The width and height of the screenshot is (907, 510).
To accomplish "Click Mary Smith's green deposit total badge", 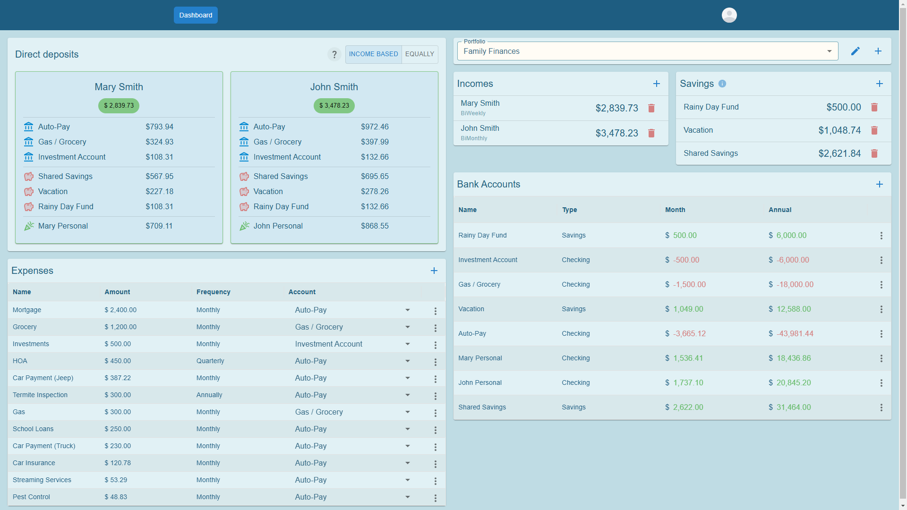I will [x=119, y=106].
